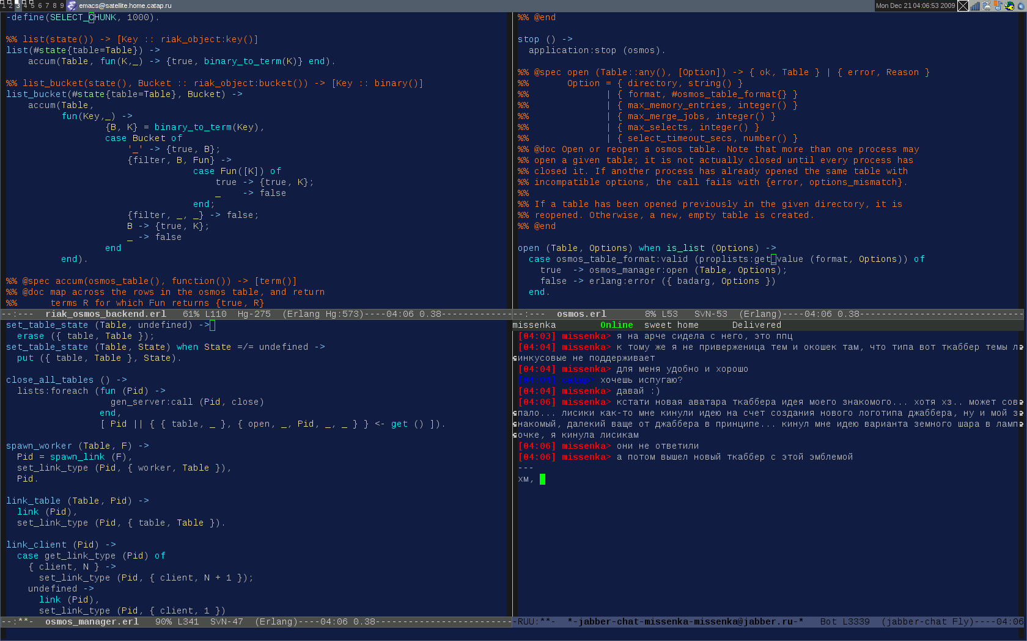Click the blue water-drop tray icon
The width and height of the screenshot is (1027, 641).
1021,5
